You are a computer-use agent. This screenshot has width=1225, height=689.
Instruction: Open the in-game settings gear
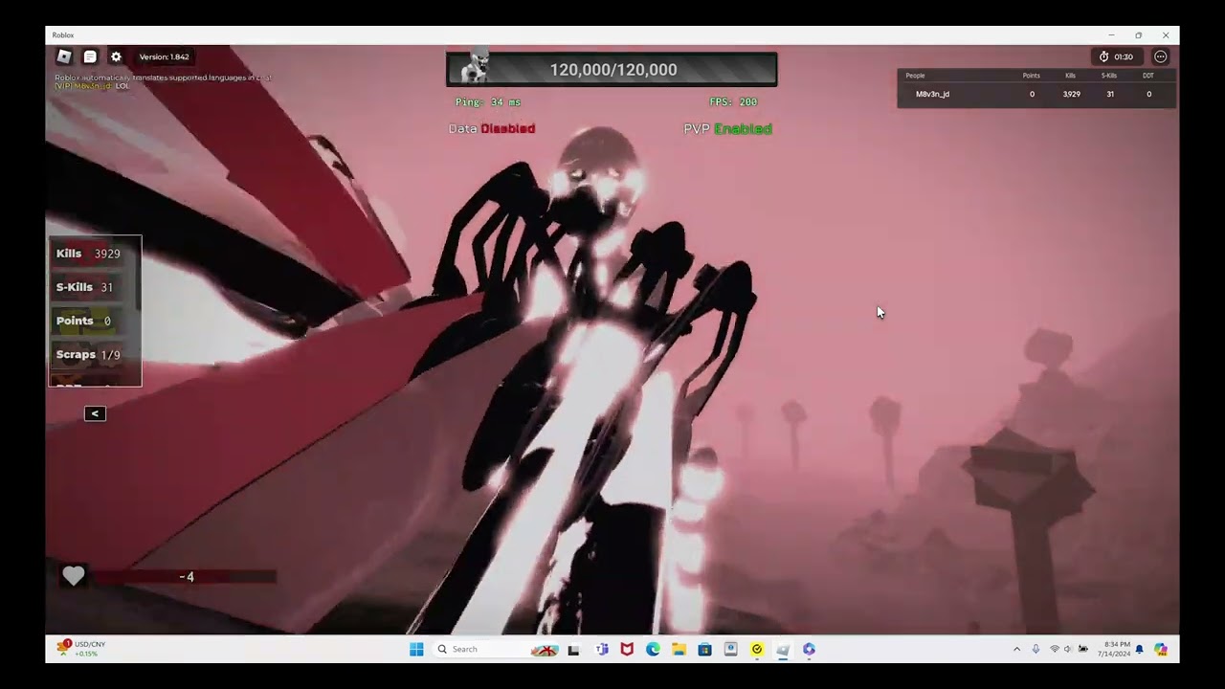point(116,56)
